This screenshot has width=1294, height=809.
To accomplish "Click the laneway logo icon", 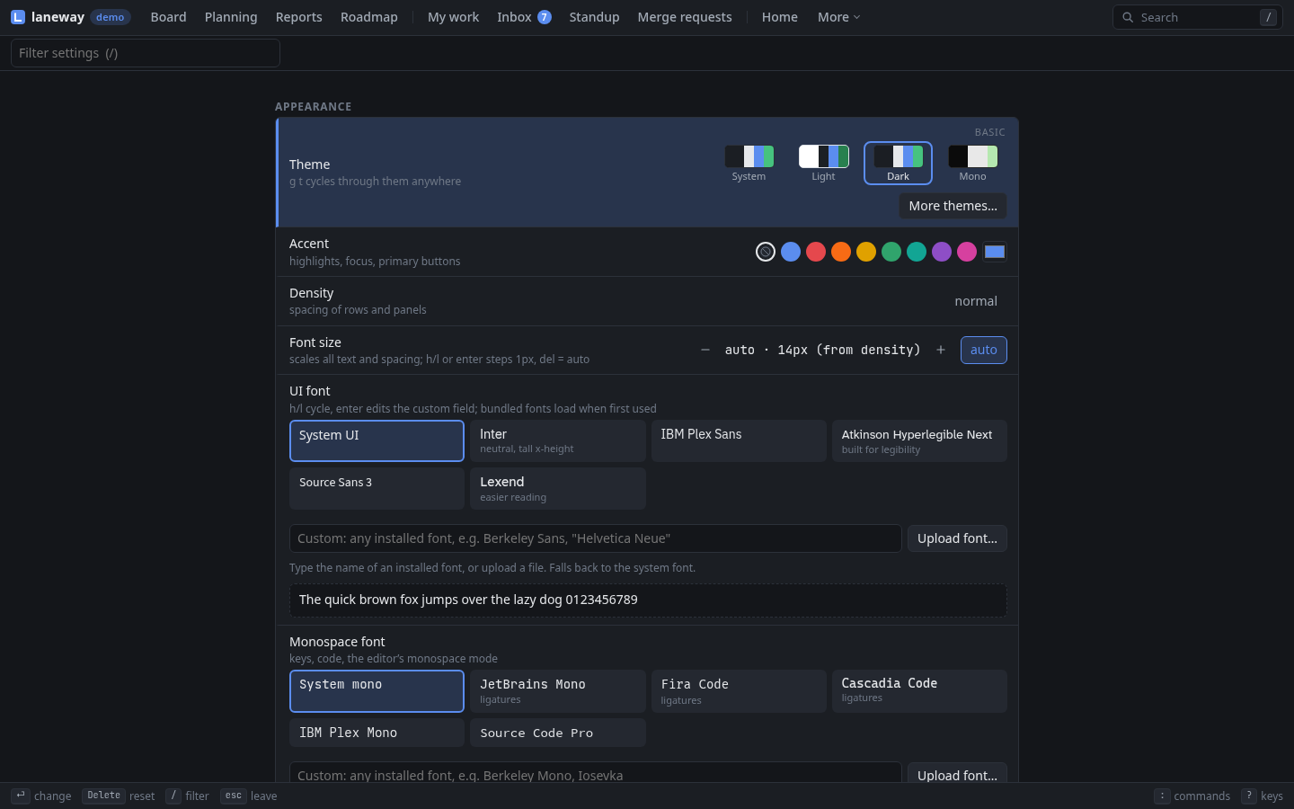I will point(18,17).
